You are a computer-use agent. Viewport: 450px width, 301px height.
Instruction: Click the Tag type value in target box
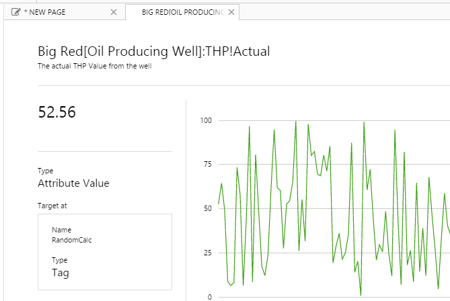(60, 272)
